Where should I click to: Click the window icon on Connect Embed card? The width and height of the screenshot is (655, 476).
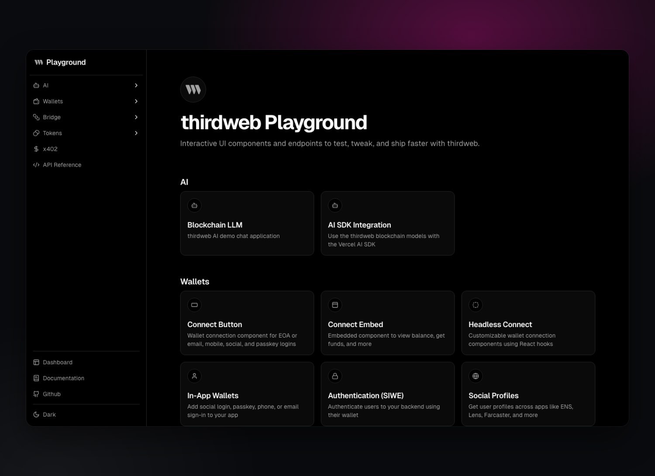tap(335, 305)
